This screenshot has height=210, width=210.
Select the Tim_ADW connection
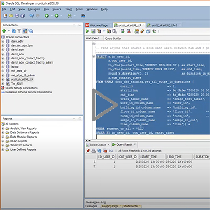tap(17, 83)
